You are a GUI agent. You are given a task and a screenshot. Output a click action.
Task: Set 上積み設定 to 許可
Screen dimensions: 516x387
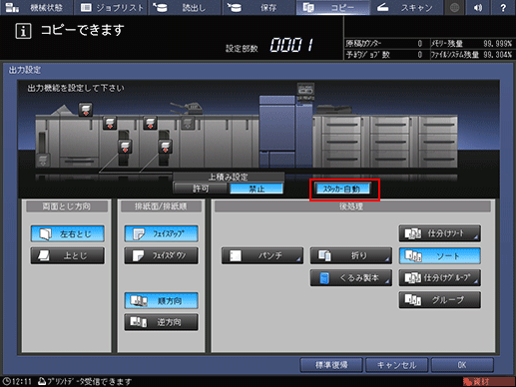coord(201,189)
